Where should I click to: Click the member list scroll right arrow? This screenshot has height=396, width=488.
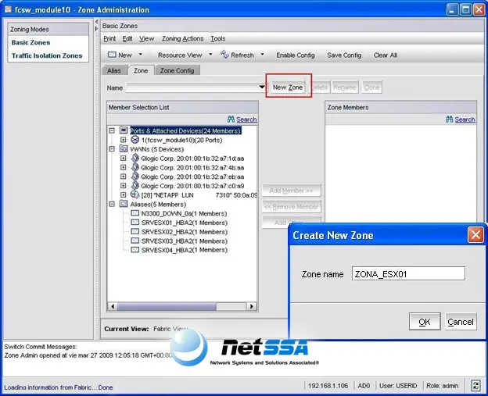click(x=252, y=306)
